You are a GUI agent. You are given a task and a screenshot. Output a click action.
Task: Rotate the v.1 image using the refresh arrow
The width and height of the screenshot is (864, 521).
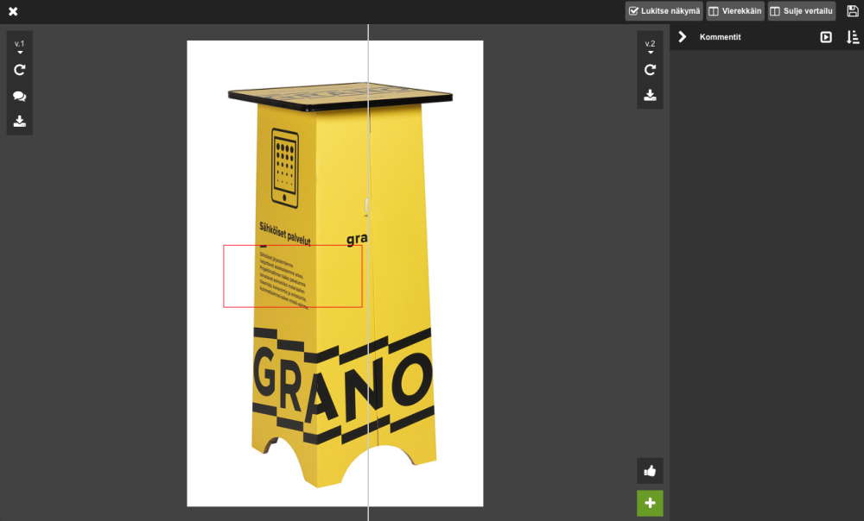pos(19,70)
